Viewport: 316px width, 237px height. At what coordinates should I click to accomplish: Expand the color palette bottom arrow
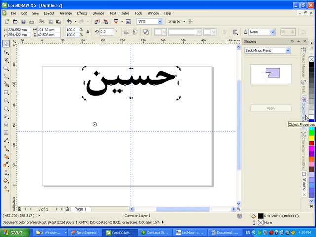click(x=311, y=201)
